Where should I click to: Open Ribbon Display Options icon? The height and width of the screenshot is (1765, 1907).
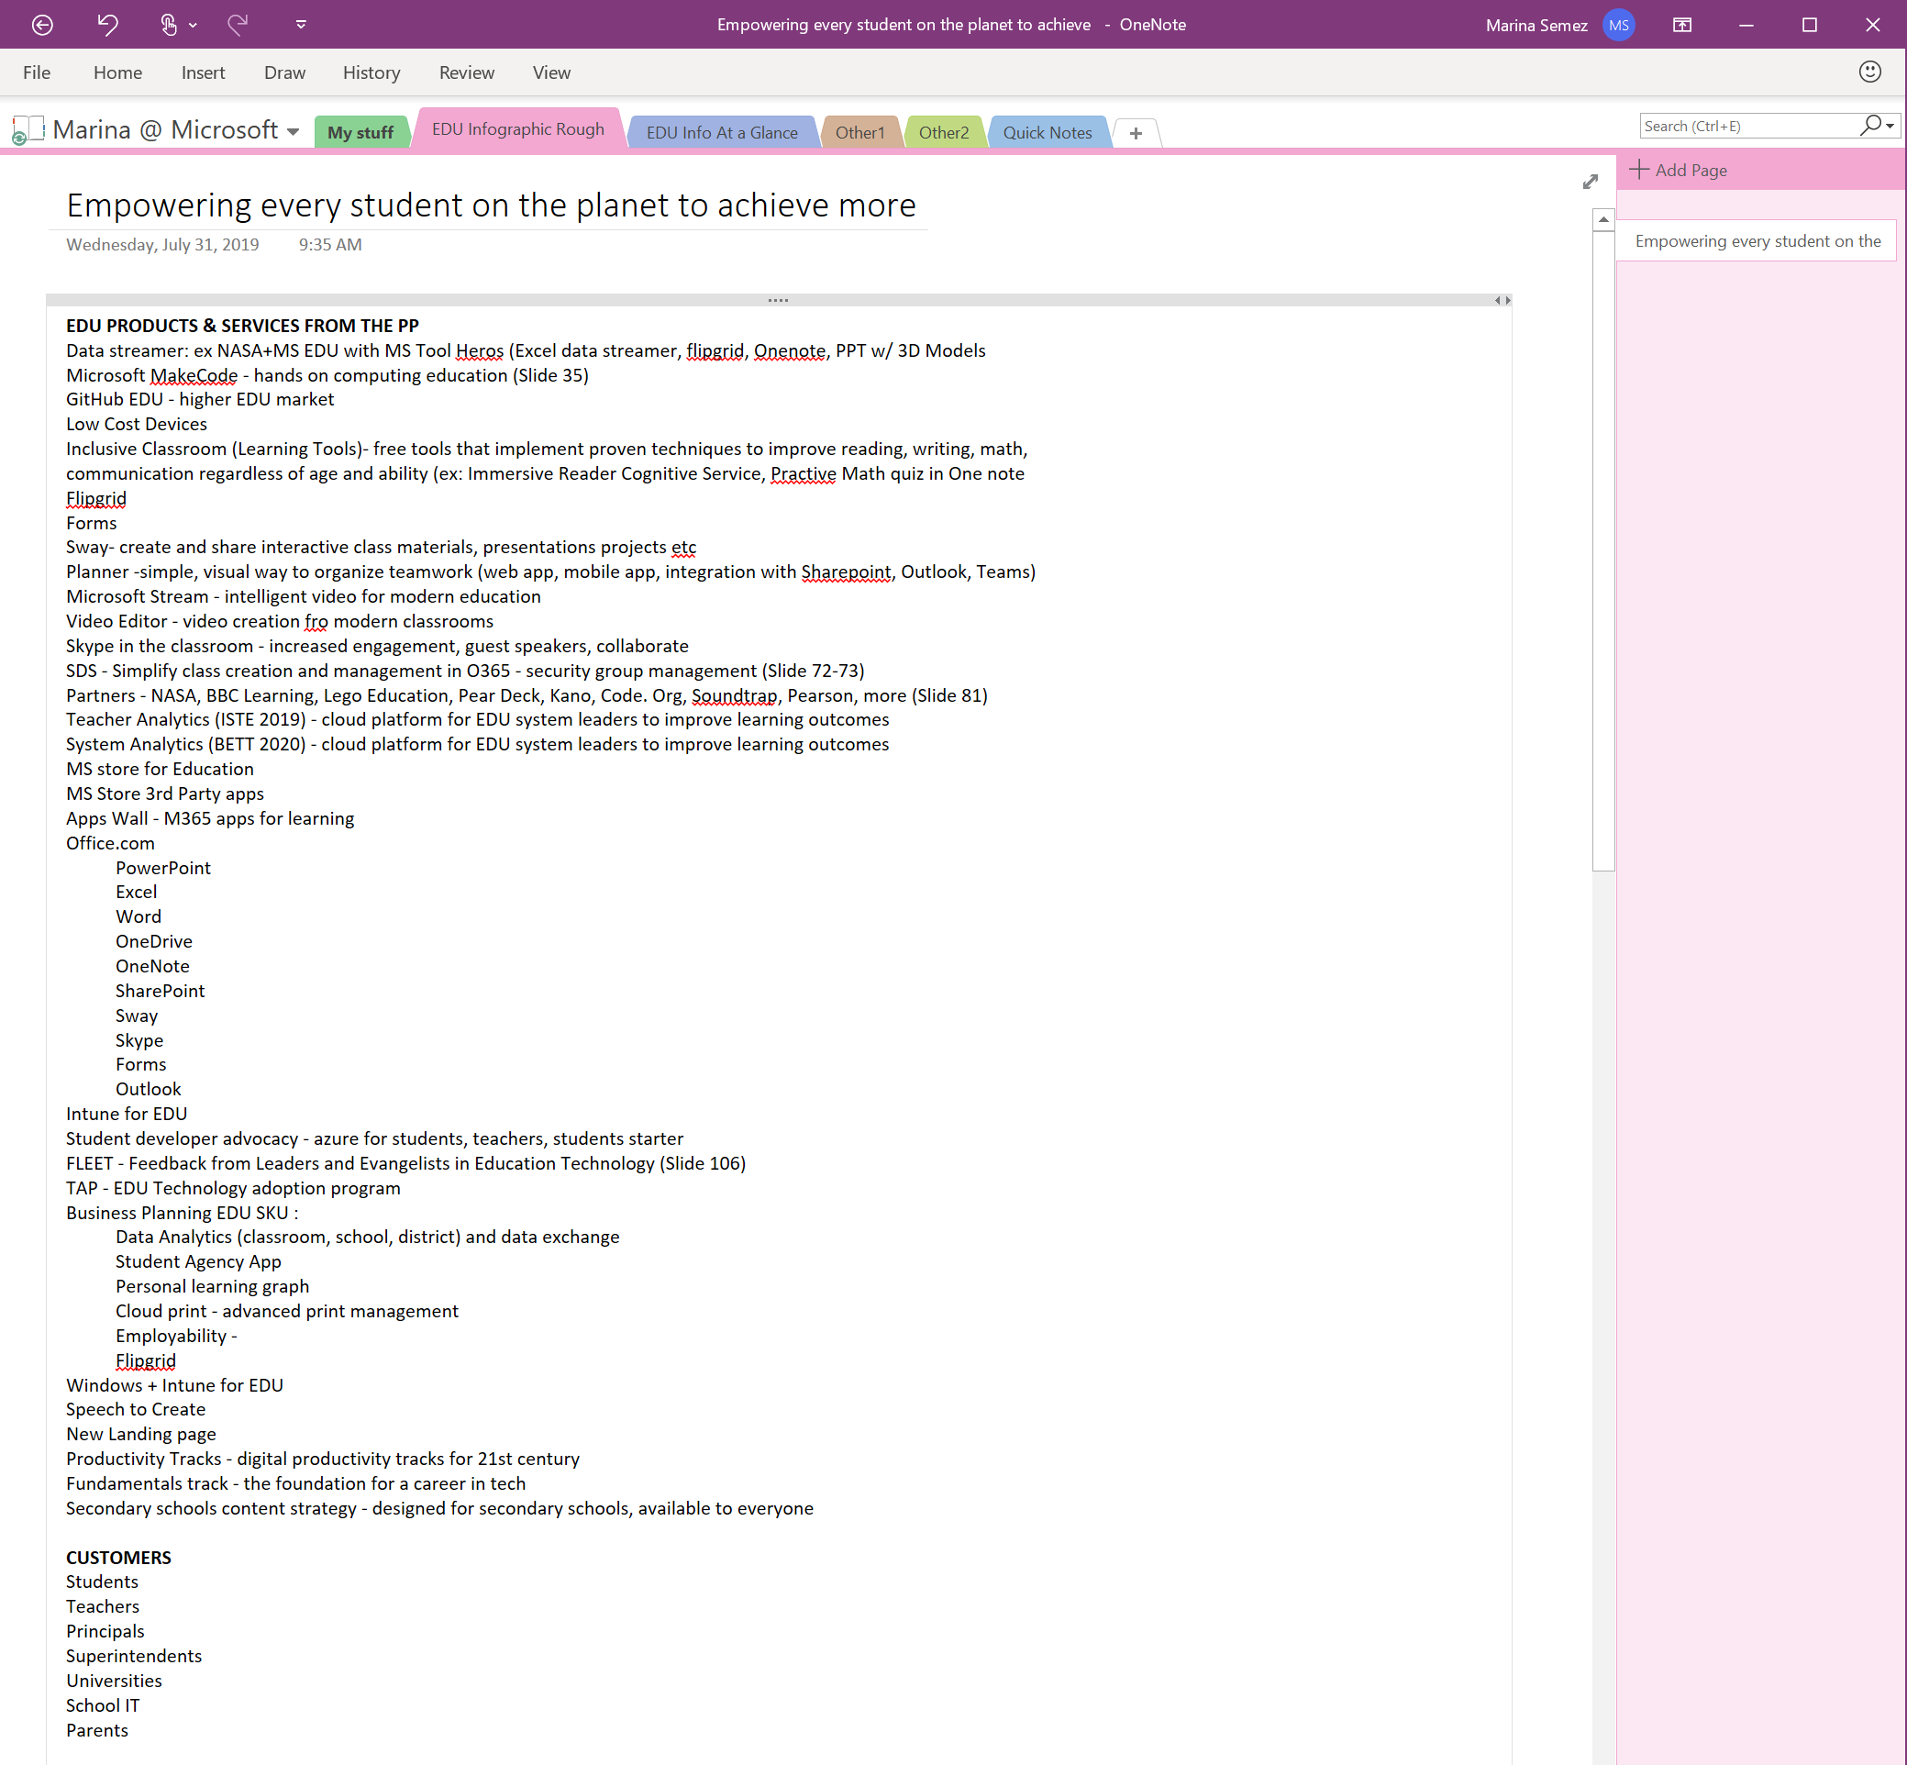point(1682,25)
